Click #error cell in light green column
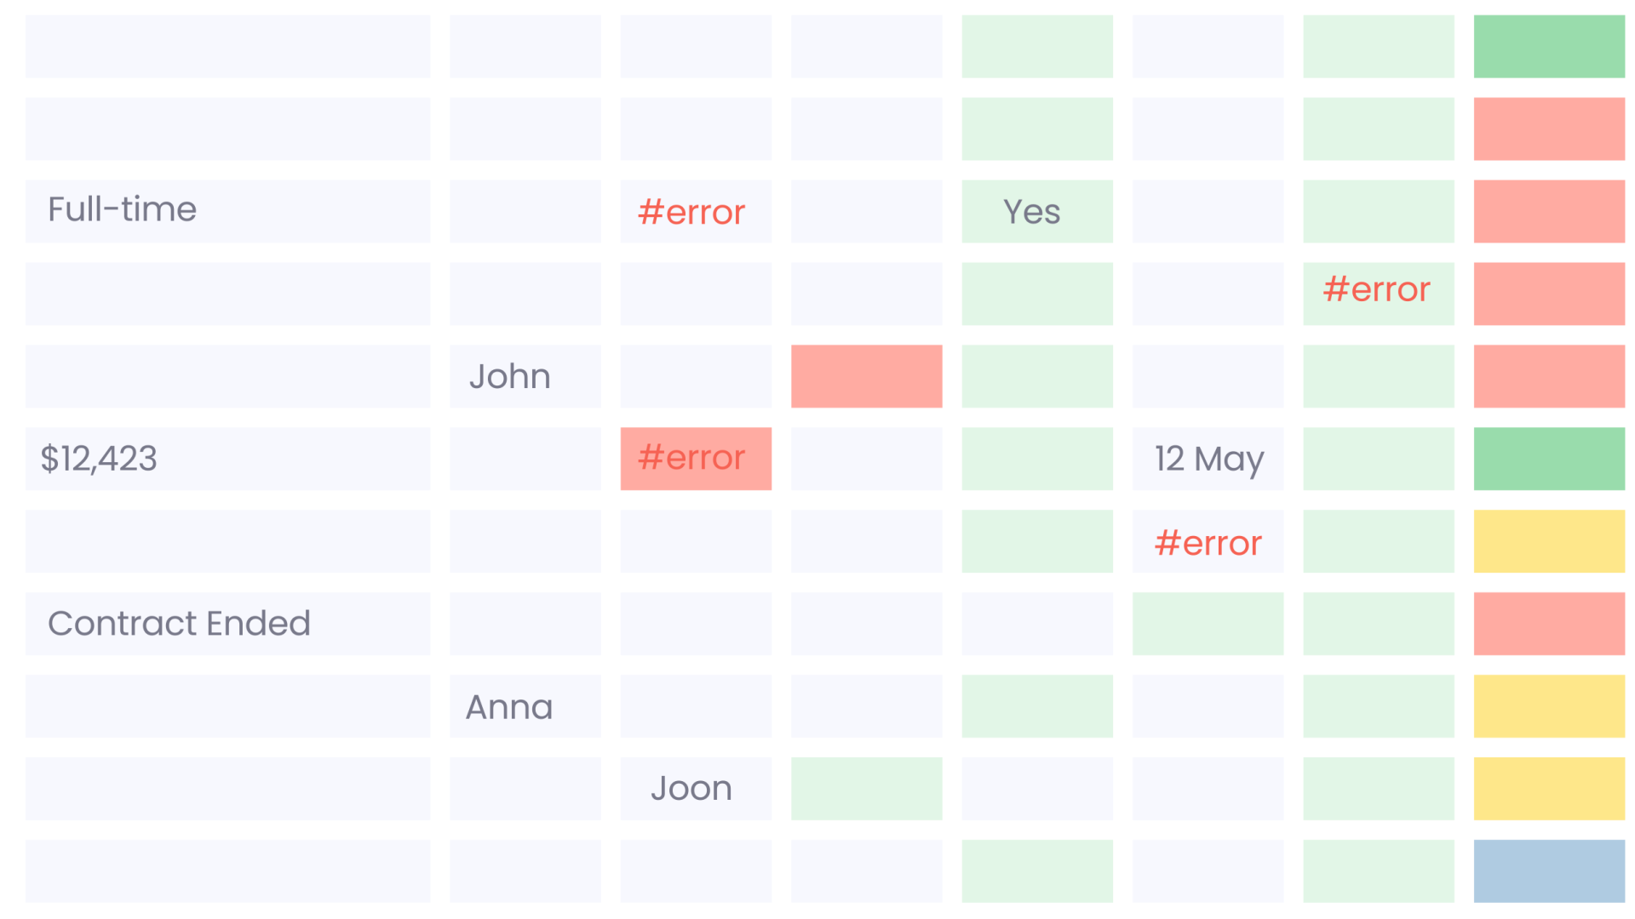 (1379, 294)
